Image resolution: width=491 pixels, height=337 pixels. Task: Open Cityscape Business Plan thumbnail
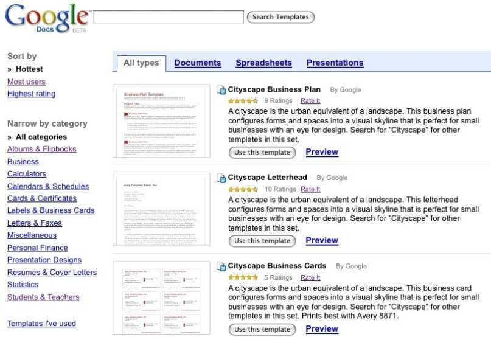161,121
